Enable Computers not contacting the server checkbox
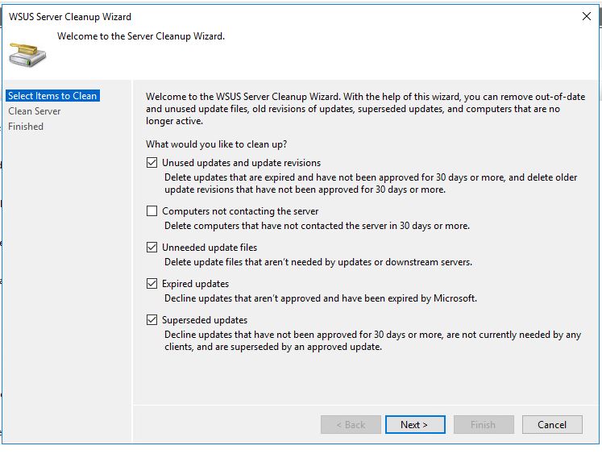This screenshot has width=602, height=454. (x=152, y=210)
